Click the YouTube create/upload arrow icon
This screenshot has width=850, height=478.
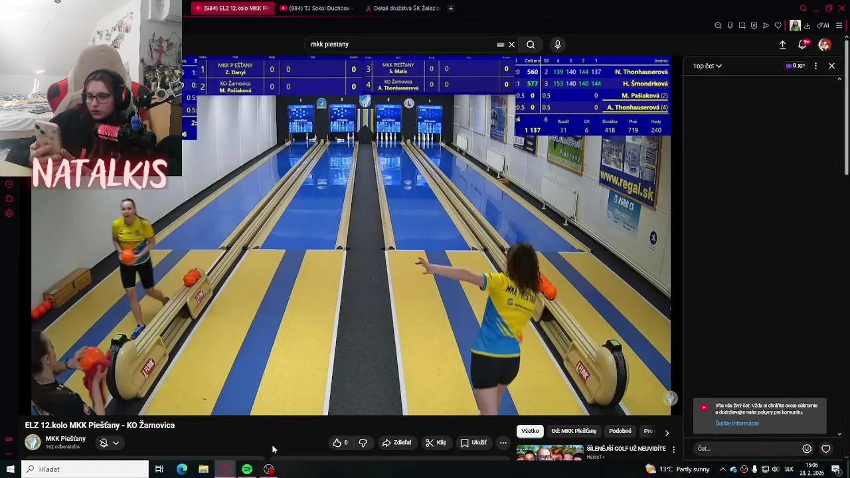(782, 44)
